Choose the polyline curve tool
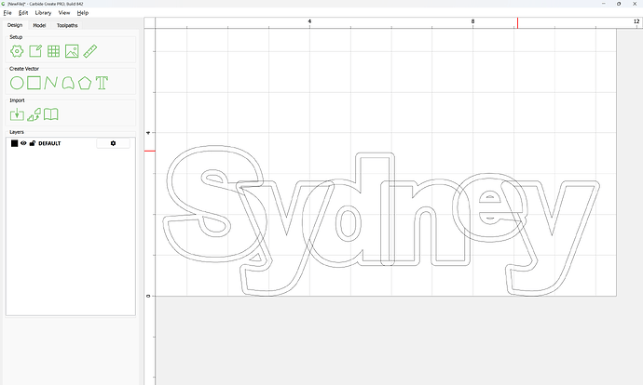 51,83
